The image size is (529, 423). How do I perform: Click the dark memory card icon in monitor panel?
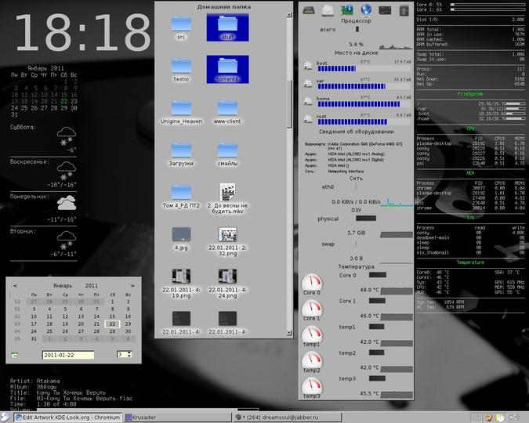pos(385,10)
